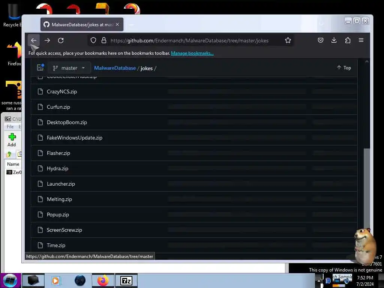Click the file icon beside Hydra.zip
This screenshot has width=384, height=288.
point(40,168)
